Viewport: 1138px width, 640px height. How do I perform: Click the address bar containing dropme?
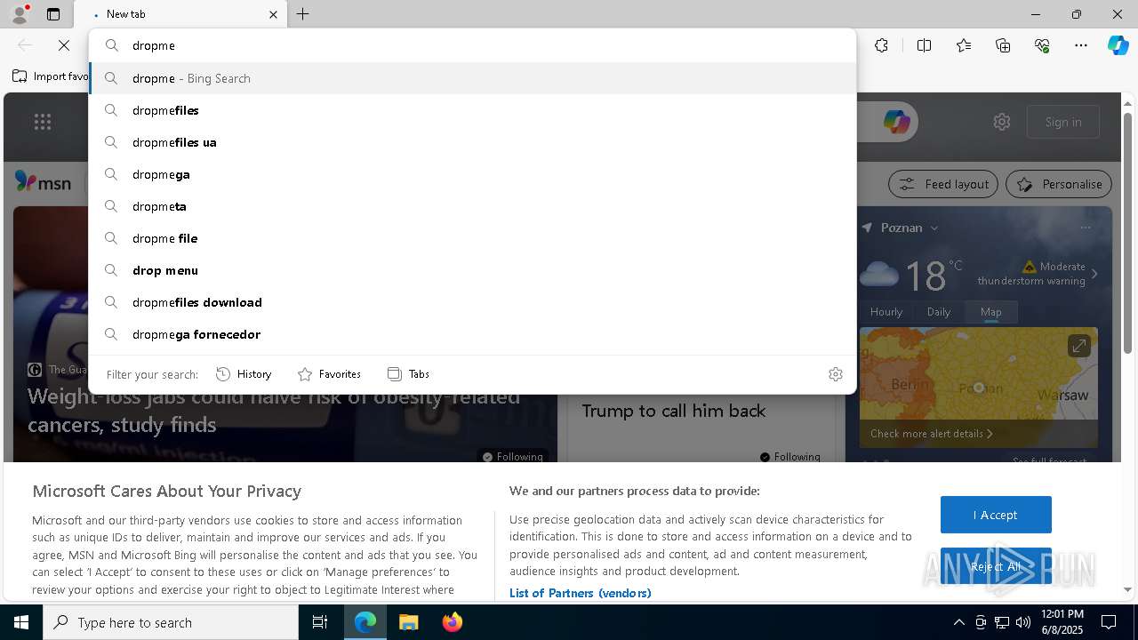coord(472,45)
